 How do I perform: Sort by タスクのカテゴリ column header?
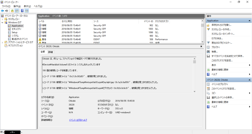click(x=162, y=21)
